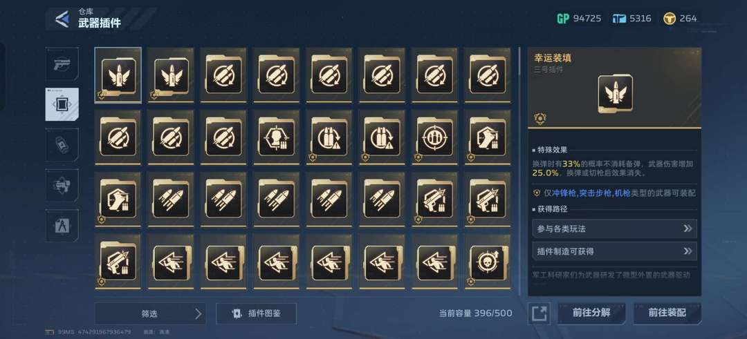Open the 筛选 filter dropdown
The height and width of the screenshot is (339, 747).
click(150, 314)
